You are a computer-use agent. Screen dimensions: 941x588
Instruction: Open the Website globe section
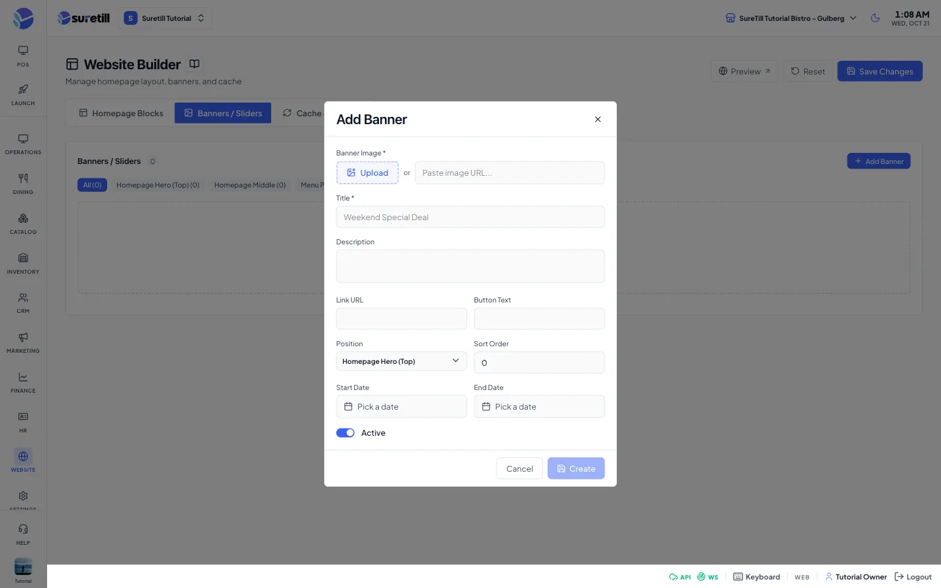23,461
